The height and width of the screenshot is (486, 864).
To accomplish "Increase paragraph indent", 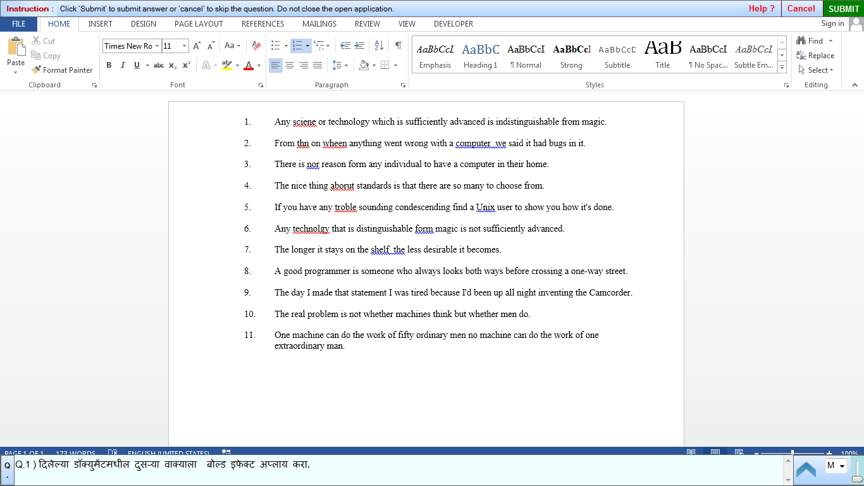I will (359, 46).
